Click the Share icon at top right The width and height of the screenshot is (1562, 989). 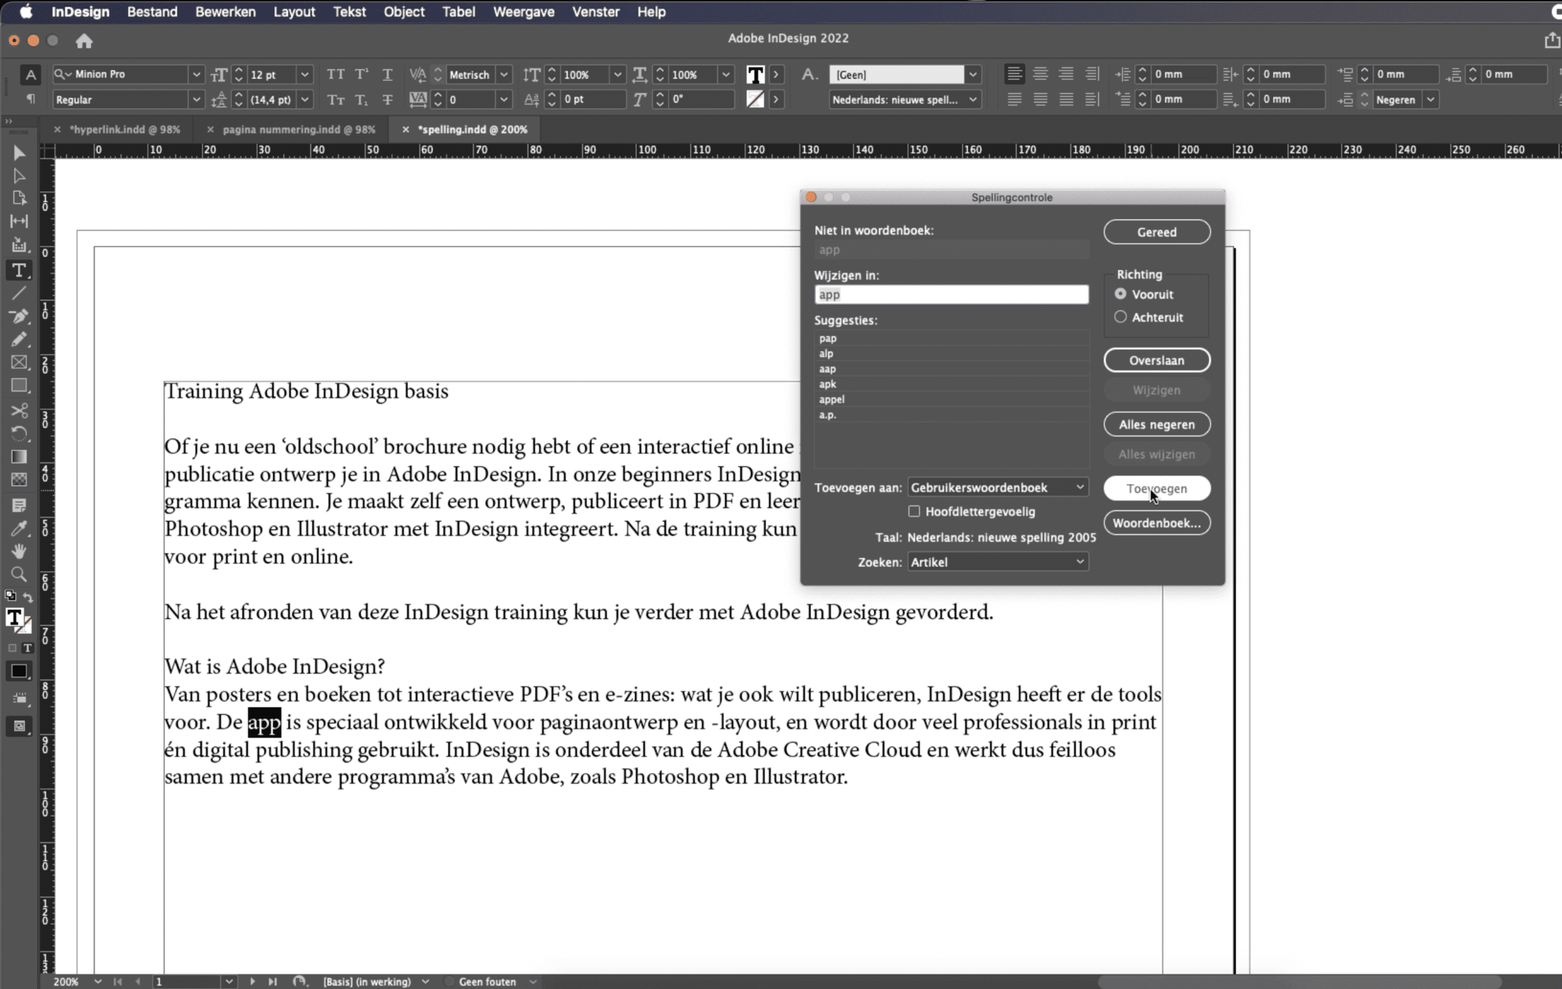1552,40
